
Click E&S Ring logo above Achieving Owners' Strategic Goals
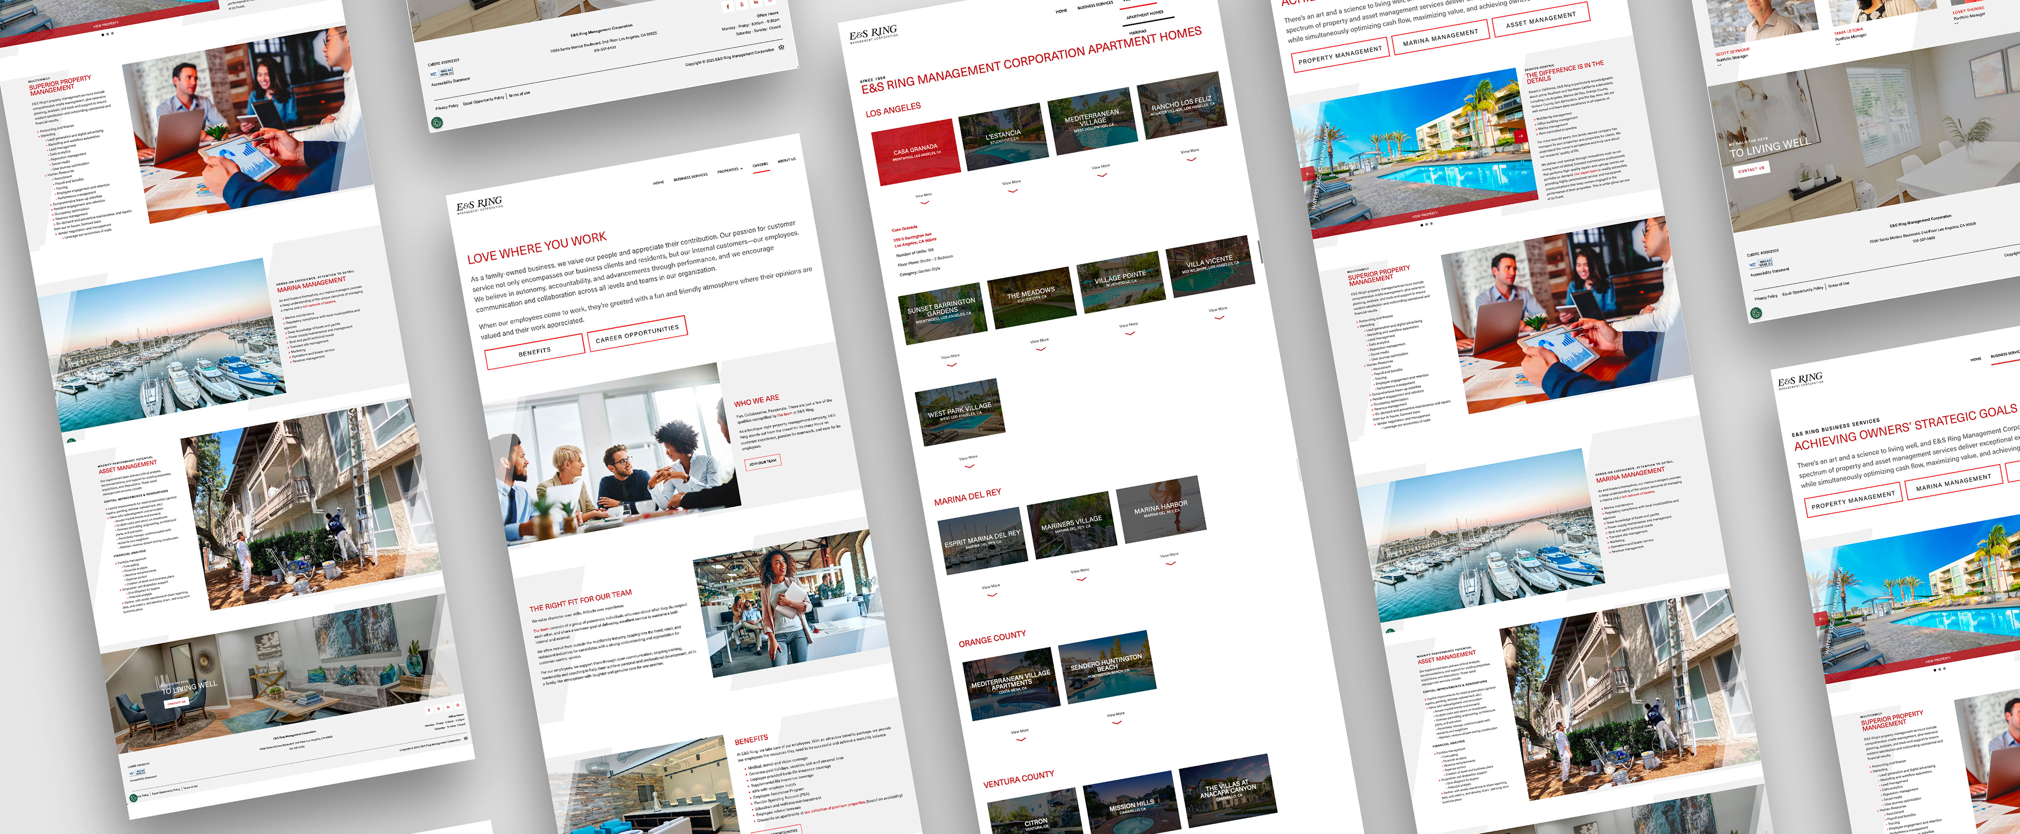pyautogui.click(x=1801, y=381)
